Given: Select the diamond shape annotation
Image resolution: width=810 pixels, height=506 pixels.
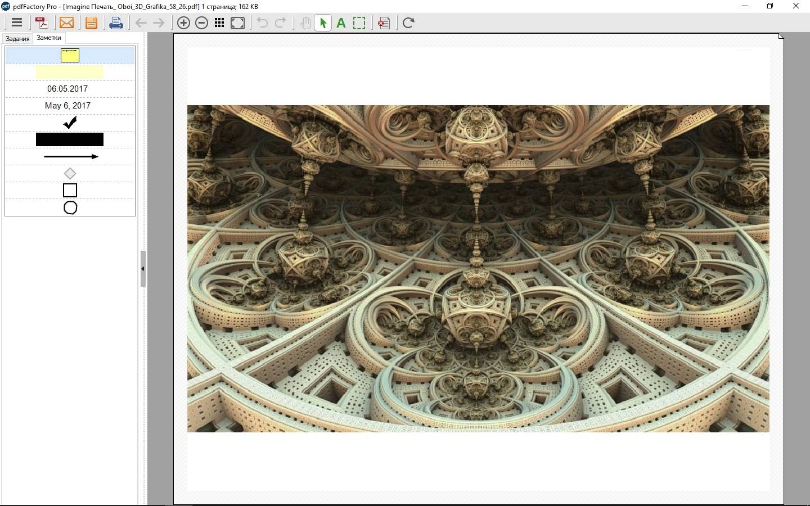Looking at the screenshot, I should [x=70, y=173].
